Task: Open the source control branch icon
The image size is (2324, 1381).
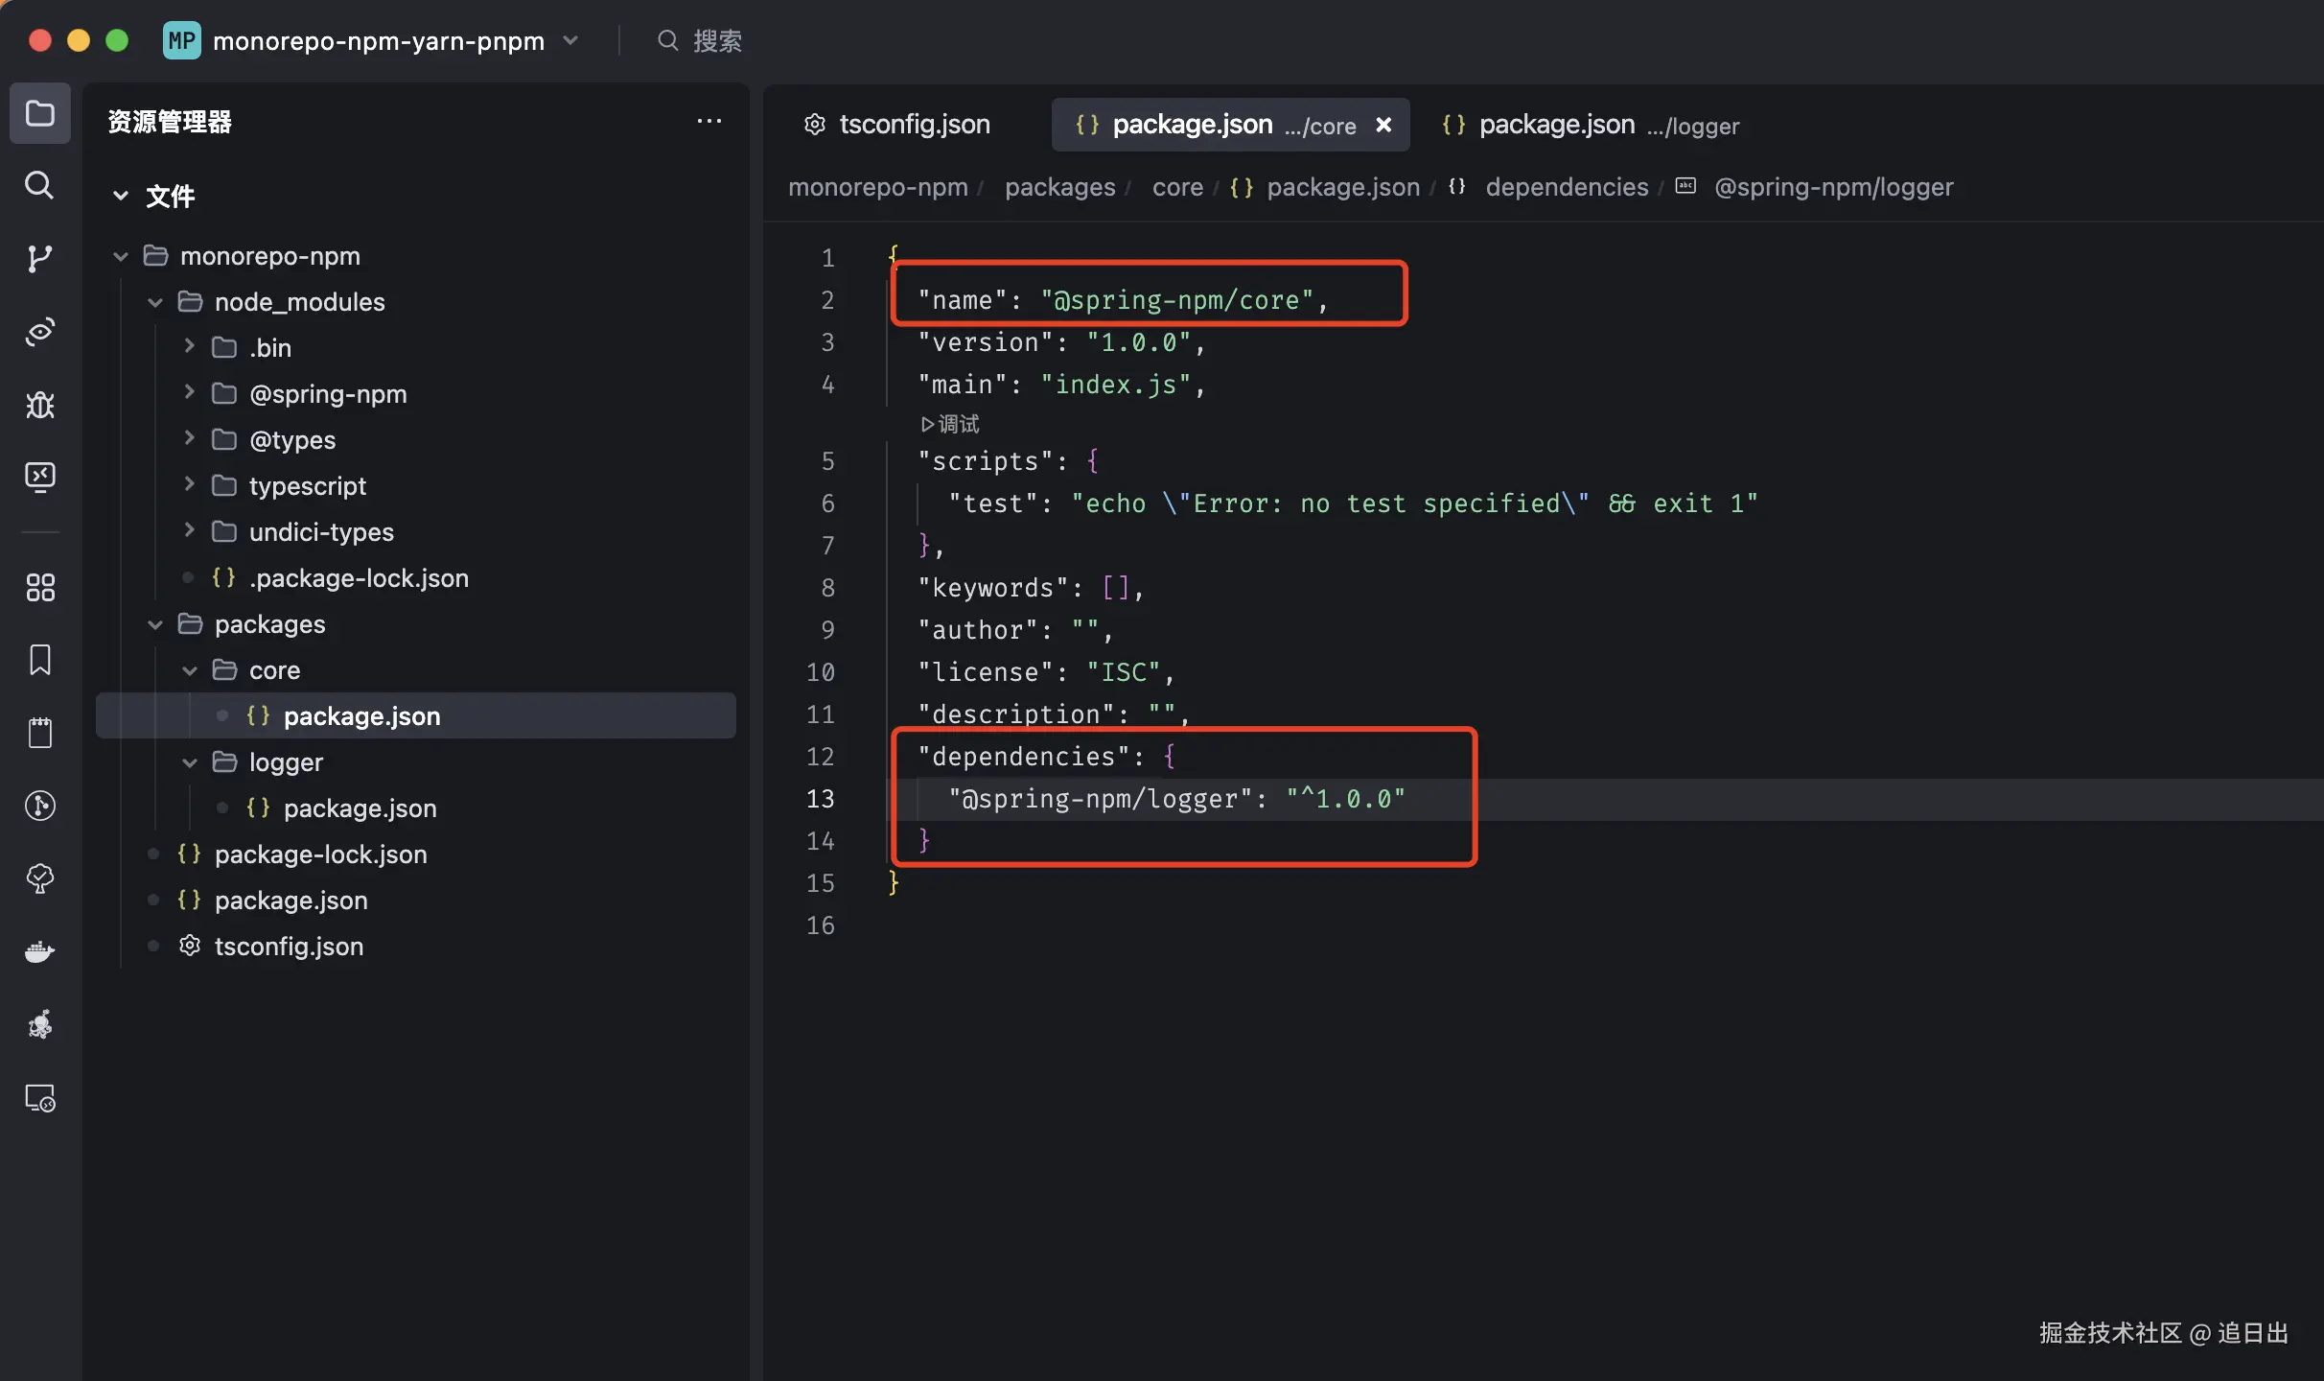Action: 39,258
